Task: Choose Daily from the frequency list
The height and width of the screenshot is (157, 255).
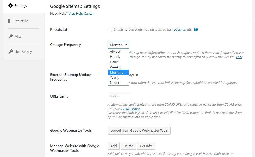Action: 118,62
